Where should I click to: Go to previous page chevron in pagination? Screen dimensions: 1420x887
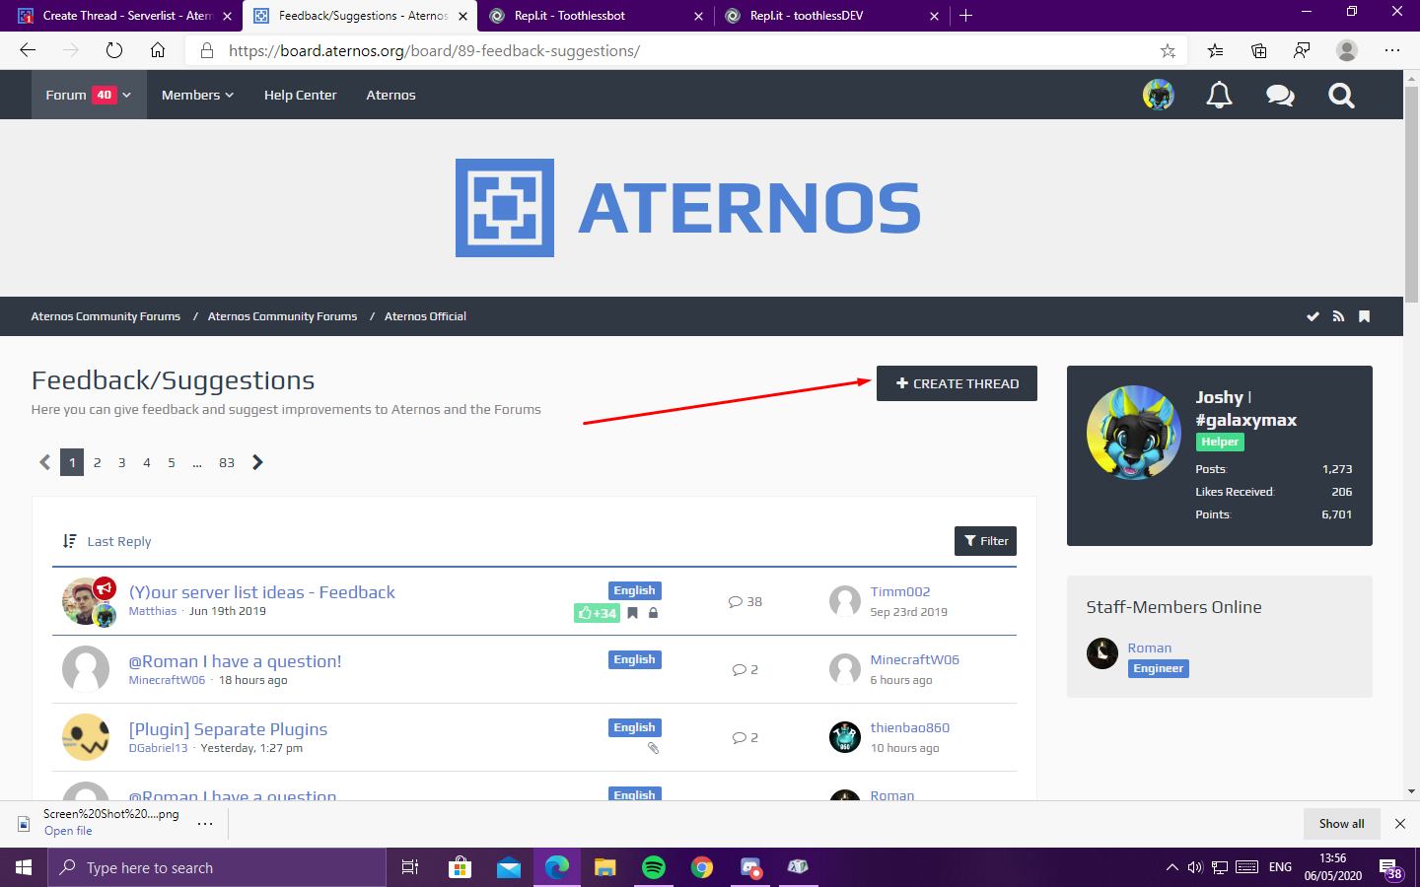(44, 462)
